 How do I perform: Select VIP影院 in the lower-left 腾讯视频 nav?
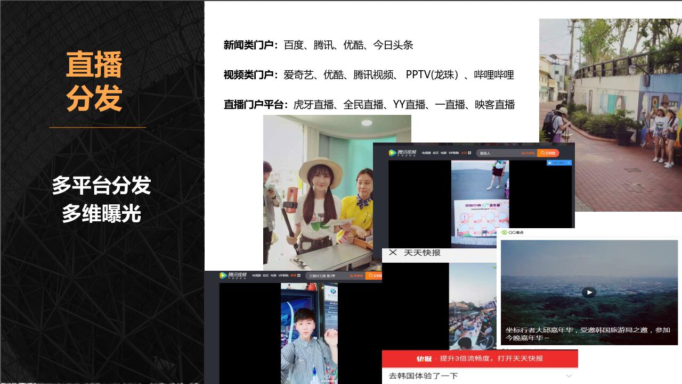(283, 276)
